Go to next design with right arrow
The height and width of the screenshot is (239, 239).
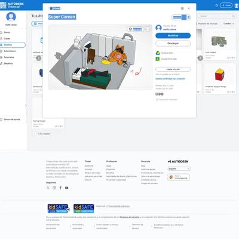point(200,58)
